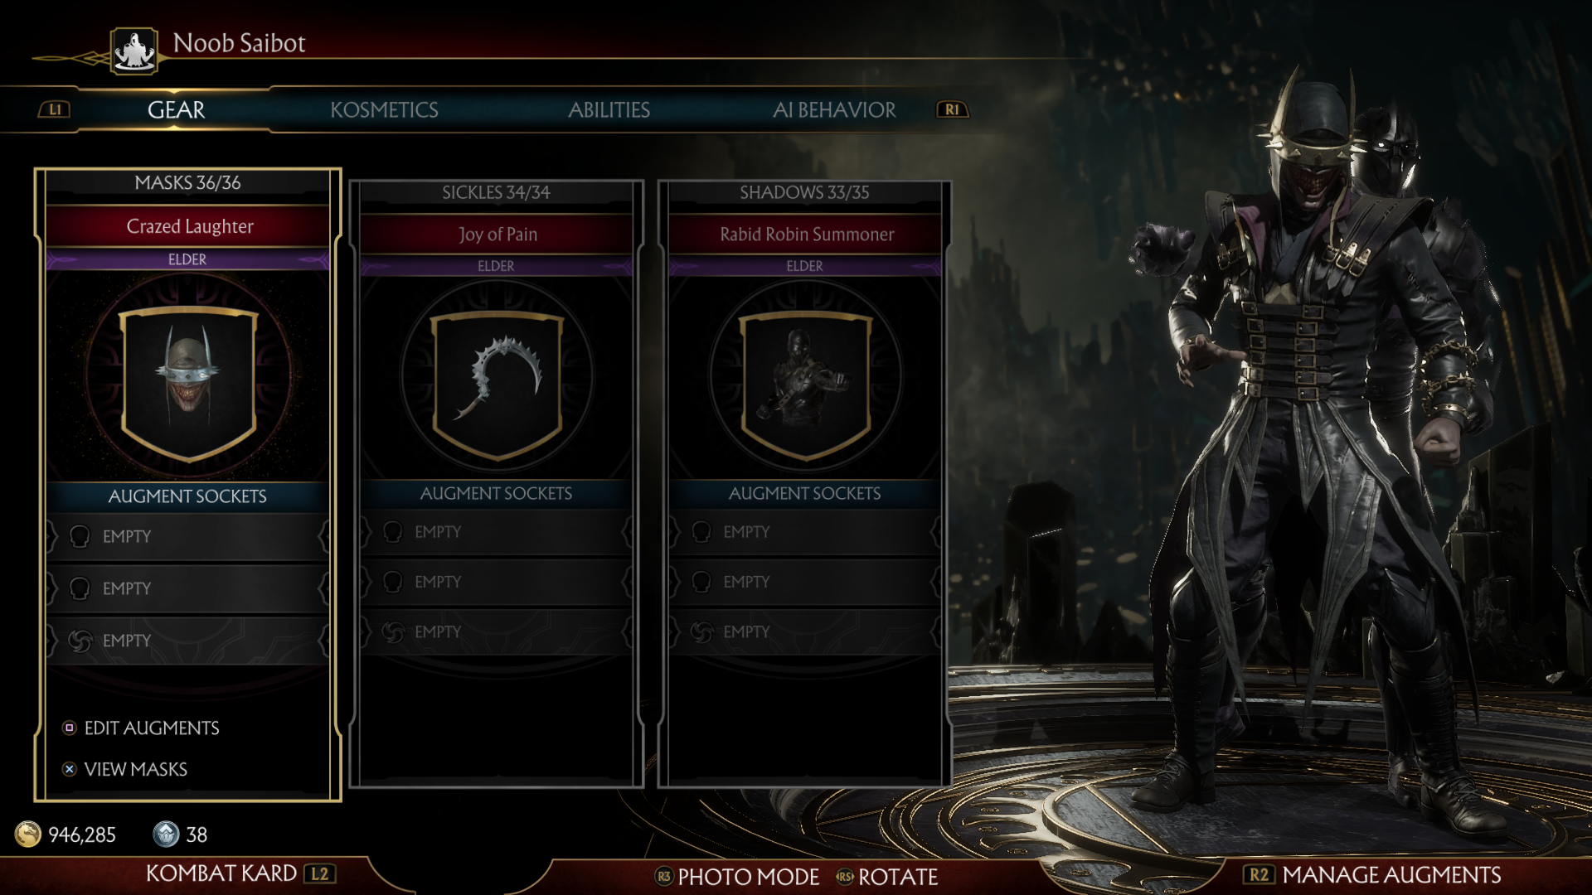This screenshot has height=895, width=1592.
Task: Select second empty augment socket under Shadows
Action: point(804,582)
